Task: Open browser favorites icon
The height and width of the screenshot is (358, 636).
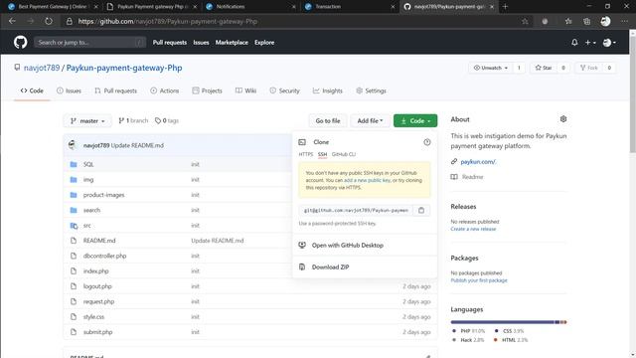Action: point(568,21)
